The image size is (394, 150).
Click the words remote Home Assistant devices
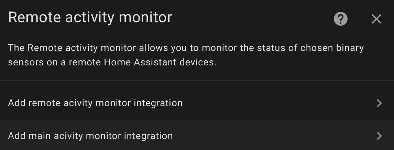[x=142, y=62]
